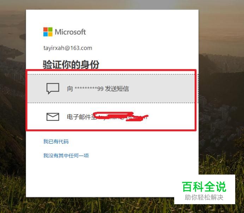The width and height of the screenshot is (244, 213).
Task: Click the 验证你的身份 heading
Action: coord(71,65)
